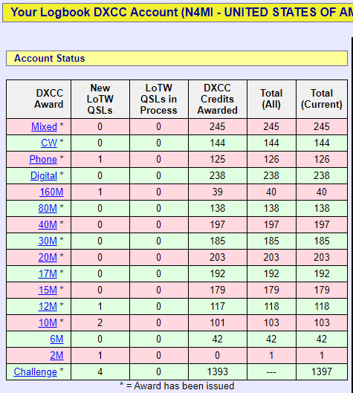Open the 30M band link
353x393 pixels.
click(48, 241)
